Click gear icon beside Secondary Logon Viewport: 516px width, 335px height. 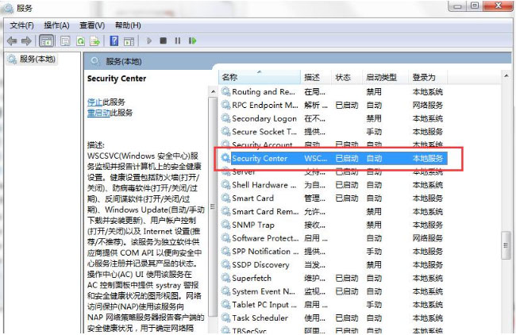point(225,118)
